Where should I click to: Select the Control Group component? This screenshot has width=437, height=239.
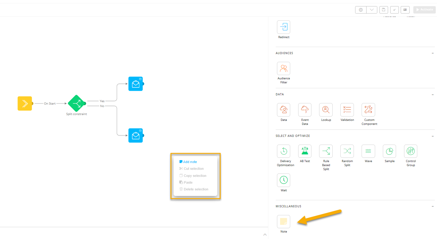point(411,151)
